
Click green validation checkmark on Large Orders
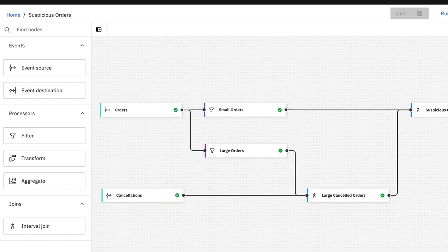(280, 151)
